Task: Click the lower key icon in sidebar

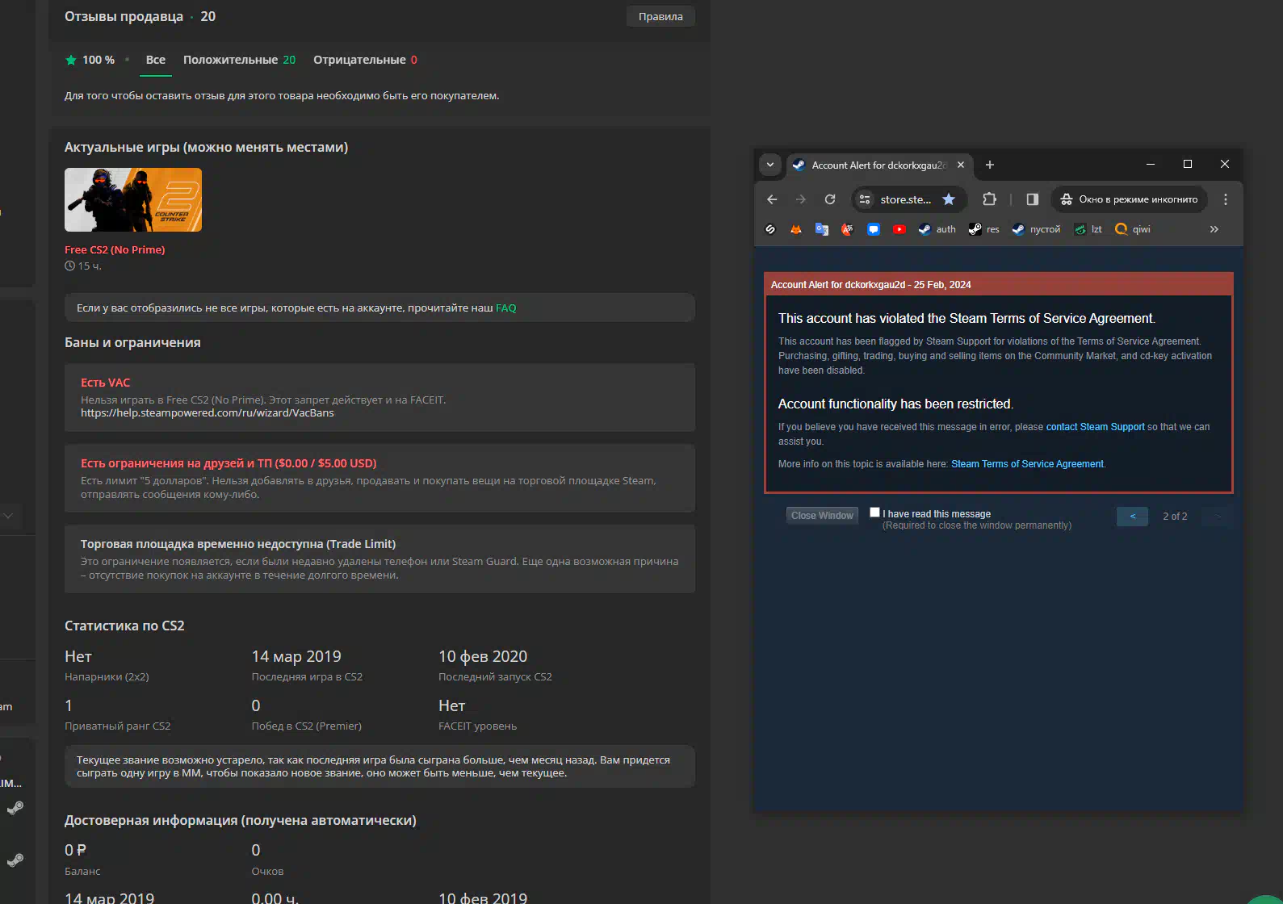Action: [x=15, y=860]
